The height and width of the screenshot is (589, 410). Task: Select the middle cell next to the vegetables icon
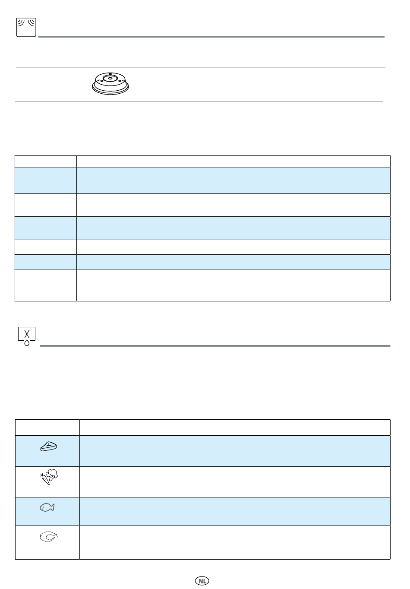tap(108, 482)
